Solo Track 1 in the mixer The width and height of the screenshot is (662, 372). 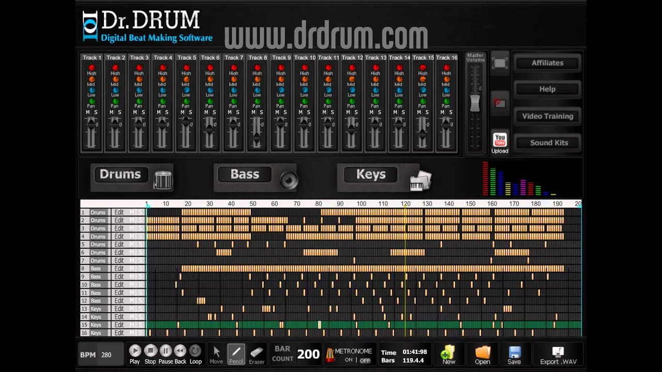pos(96,113)
